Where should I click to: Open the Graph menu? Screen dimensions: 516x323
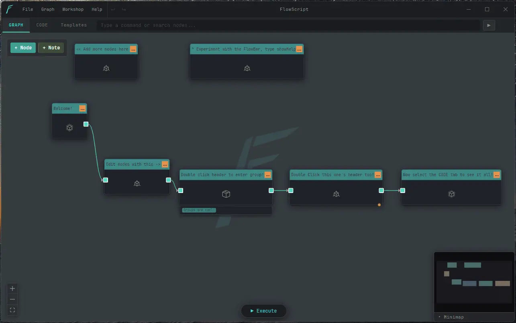click(x=48, y=9)
